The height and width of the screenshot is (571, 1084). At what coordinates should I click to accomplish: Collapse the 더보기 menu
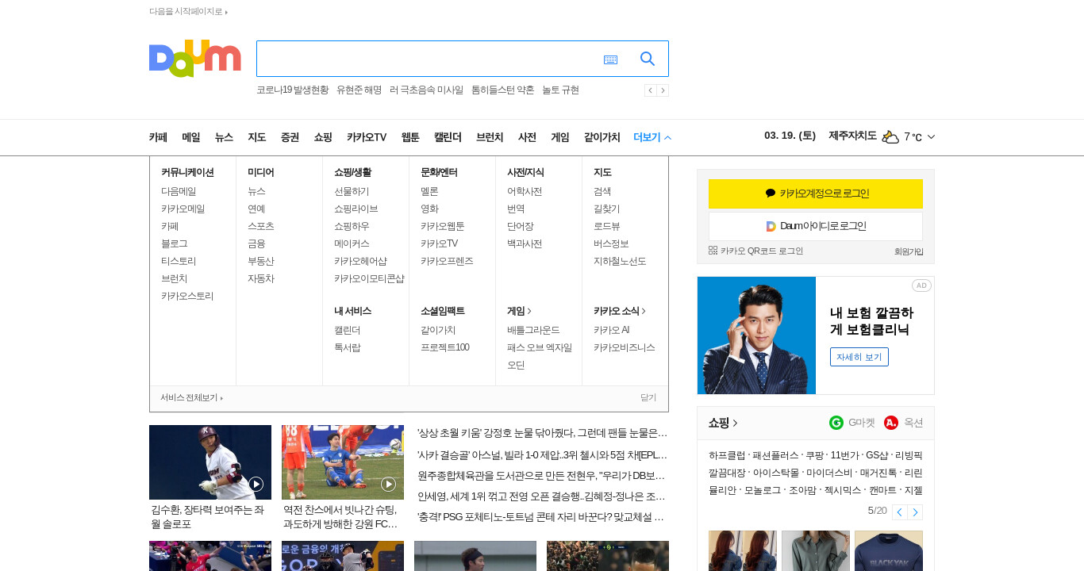[x=652, y=137]
